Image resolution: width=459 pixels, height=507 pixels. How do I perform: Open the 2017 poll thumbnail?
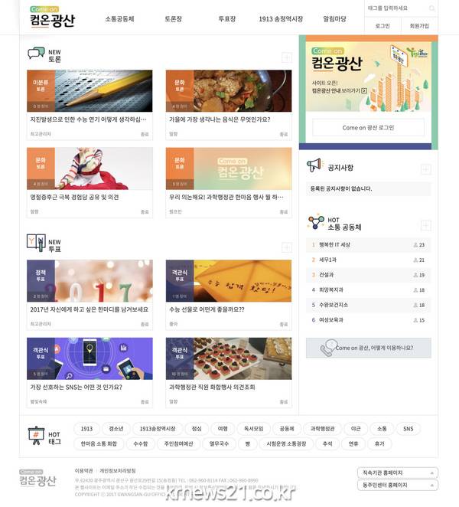[90, 280]
